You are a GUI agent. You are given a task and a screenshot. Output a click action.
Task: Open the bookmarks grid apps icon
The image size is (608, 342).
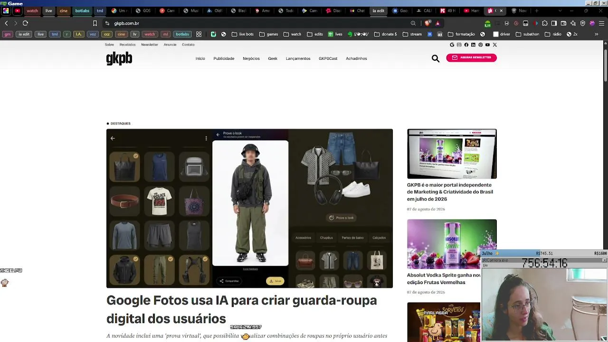(199, 34)
